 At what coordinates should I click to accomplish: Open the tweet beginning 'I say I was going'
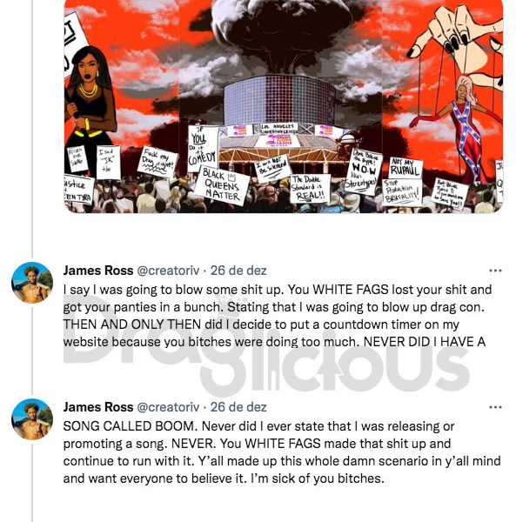(278, 316)
